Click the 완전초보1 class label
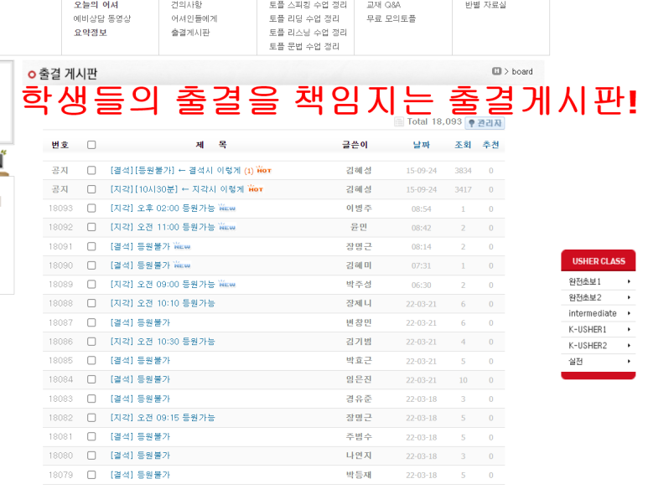This screenshot has height=489, width=648. coord(584,281)
